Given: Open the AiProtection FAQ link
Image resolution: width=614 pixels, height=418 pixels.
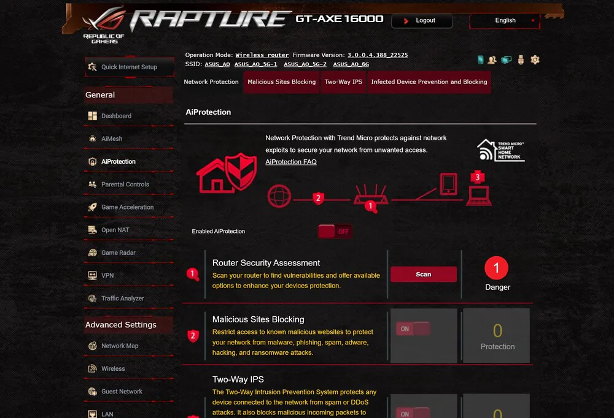Looking at the screenshot, I should [291, 162].
